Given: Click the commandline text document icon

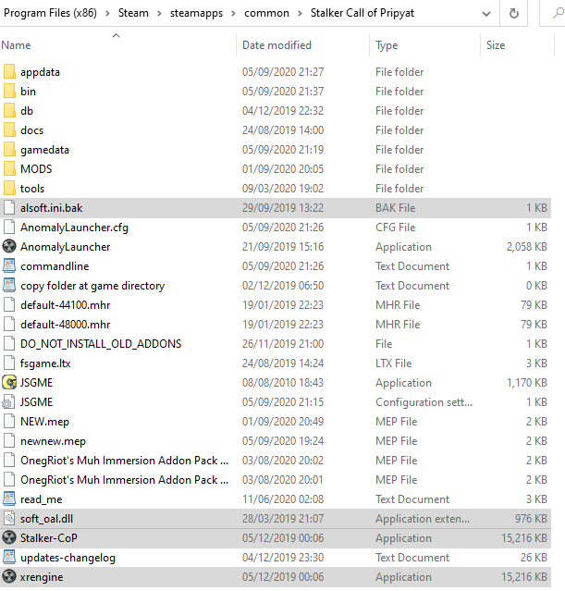Looking at the screenshot, I should (x=9, y=266).
